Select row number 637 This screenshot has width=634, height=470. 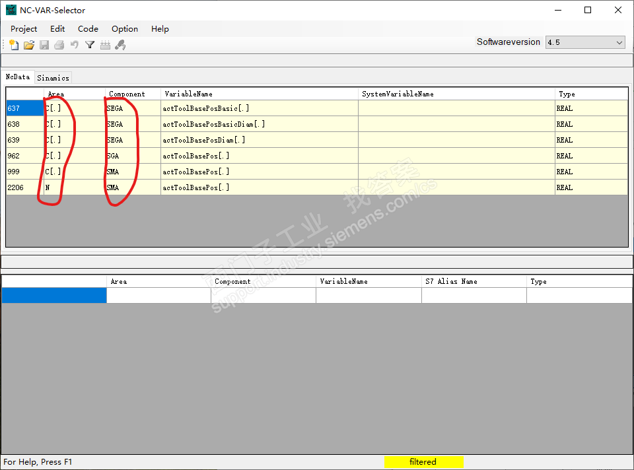25,108
